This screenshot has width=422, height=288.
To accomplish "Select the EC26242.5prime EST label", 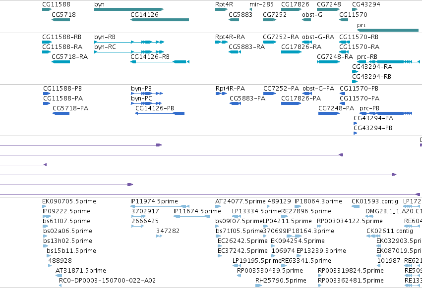I will pos(242,241).
